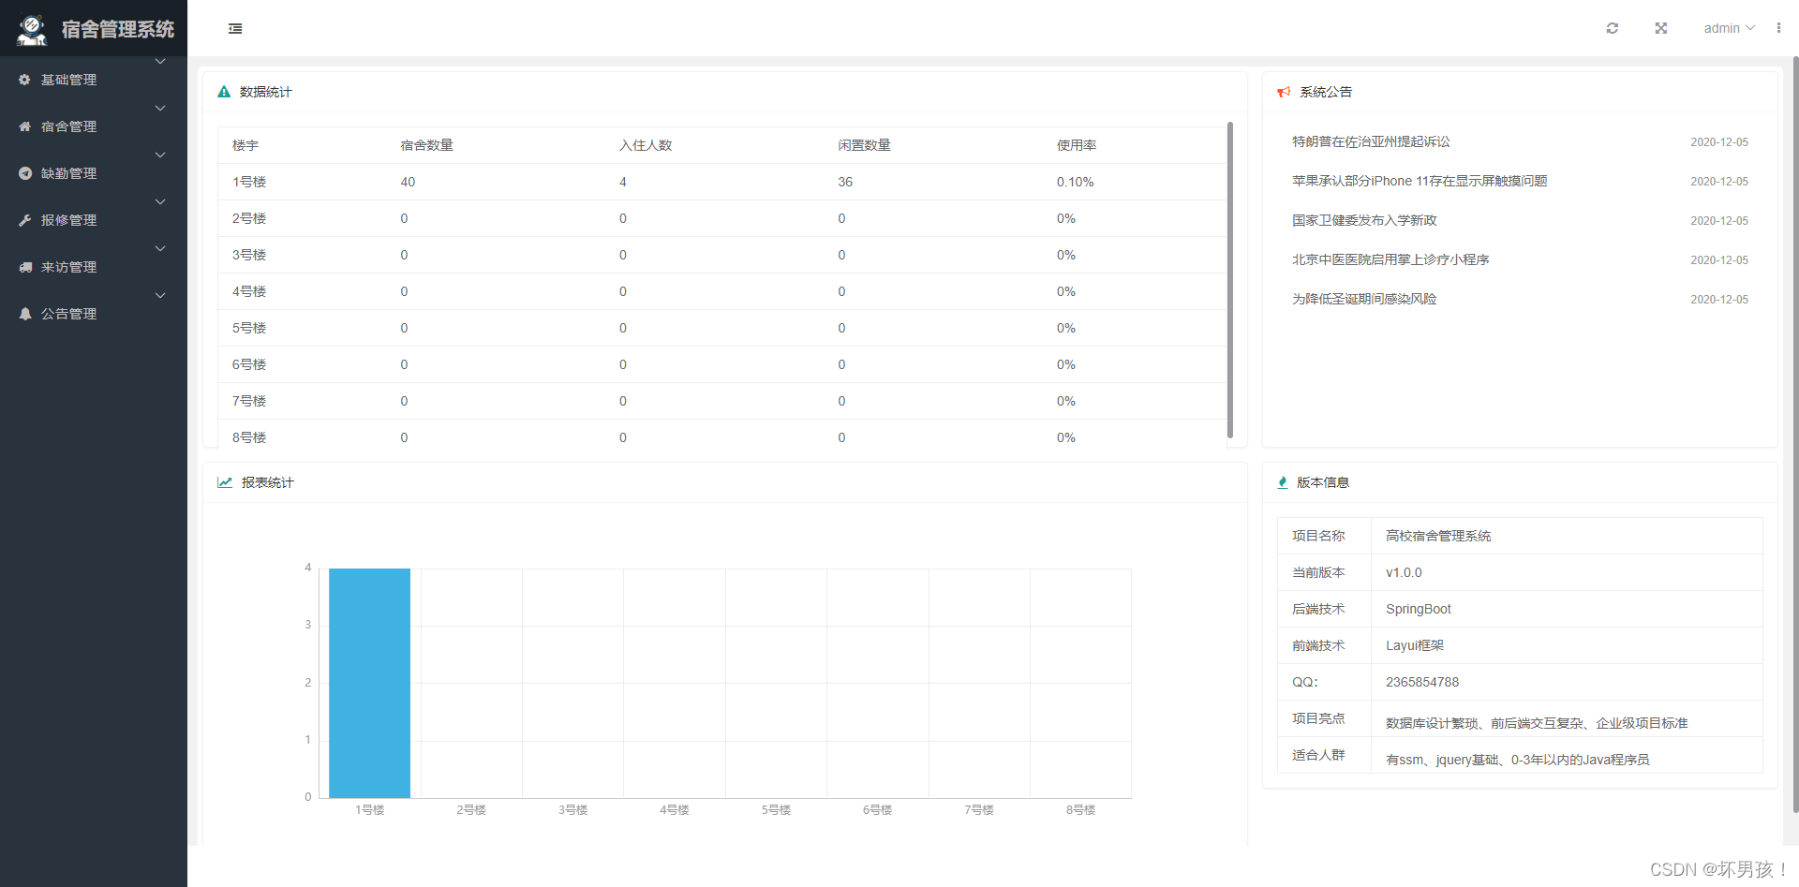This screenshot has height=887, width=1799.
Task: Open notice about iPhone 11 显示屏触摸问题
Action: (1420, 181)
